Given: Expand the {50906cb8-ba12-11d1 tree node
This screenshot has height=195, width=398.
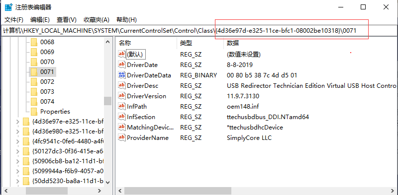Looking at the screenshot, I should (17, 161).
